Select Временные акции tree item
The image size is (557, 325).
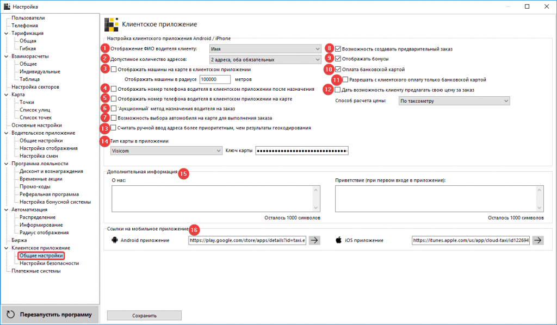tap(41, 179)
